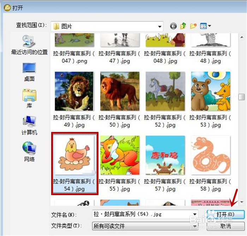This screenshot has width=247, height=236.
Task: Select hen thumbnail 54 .jpg
Action: tap(74, 155)
